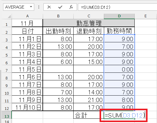157x123 pixels.
Task: Click work hours 9:00 in row 3
Action: (119, 39)
